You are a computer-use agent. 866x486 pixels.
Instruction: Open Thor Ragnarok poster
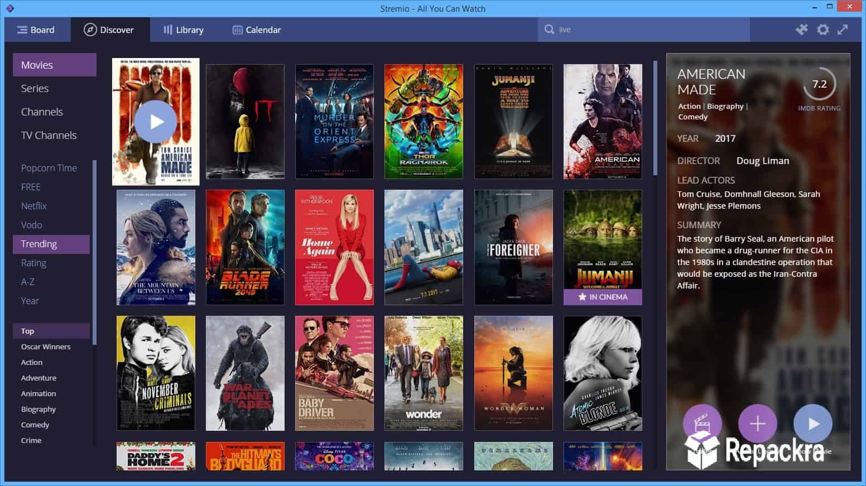[x=424, y=122]
